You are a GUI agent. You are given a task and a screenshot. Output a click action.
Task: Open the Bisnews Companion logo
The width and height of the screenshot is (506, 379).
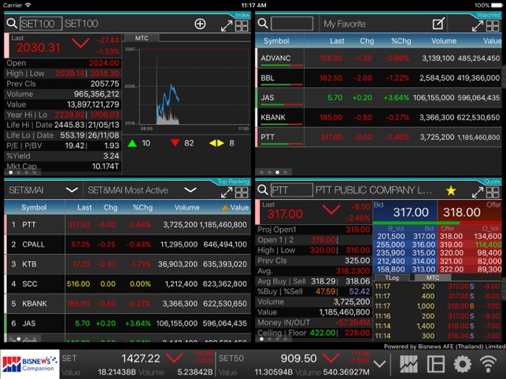point(30,364)
